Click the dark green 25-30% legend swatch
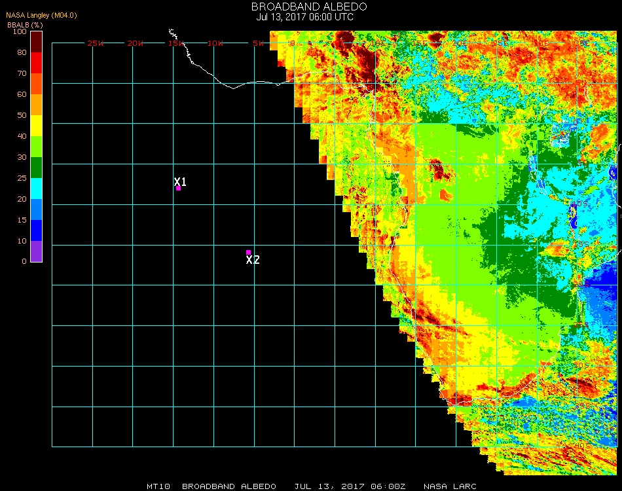Image resolution: width=622 pixels, height=491 pixels. [37, 168]
